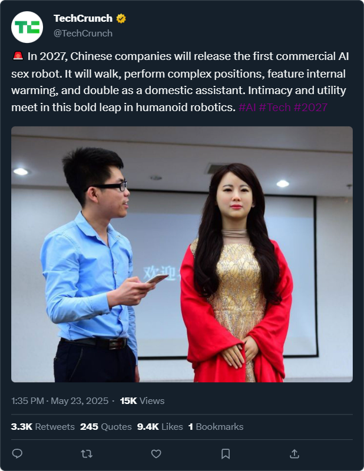The width and height of the screenshot is (364, 471).
Task: Click the 15K Views count
Action: point(143,400)
